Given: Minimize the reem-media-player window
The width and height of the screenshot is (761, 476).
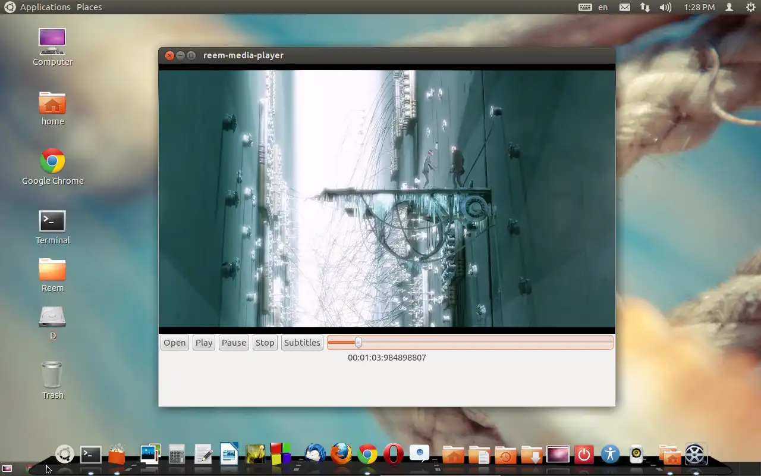Looking at the screenshot, I should (180, 55).
